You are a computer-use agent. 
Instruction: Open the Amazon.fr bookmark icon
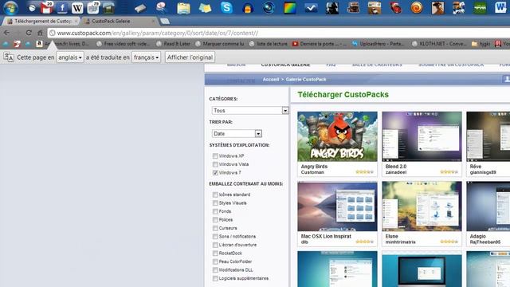[x=39, y=44]
